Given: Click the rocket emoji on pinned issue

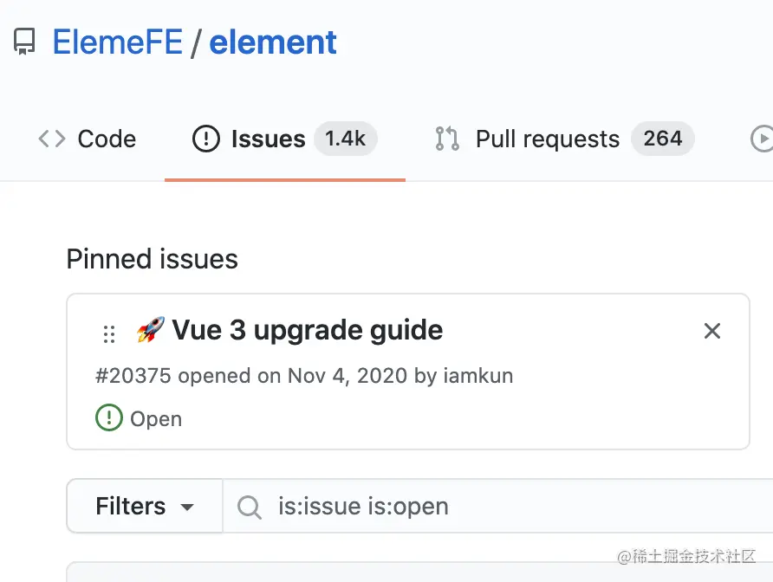Looking at the screenshot, I should [151, 330].
